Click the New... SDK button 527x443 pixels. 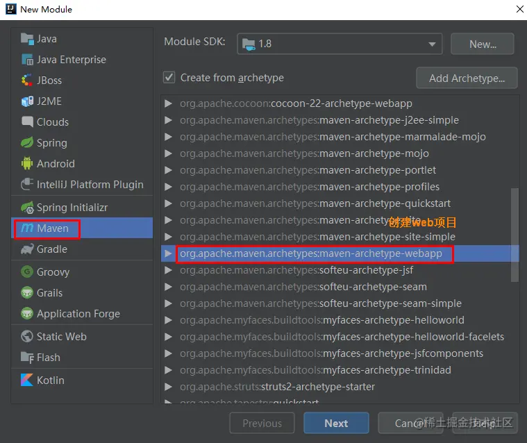(483, 44)
